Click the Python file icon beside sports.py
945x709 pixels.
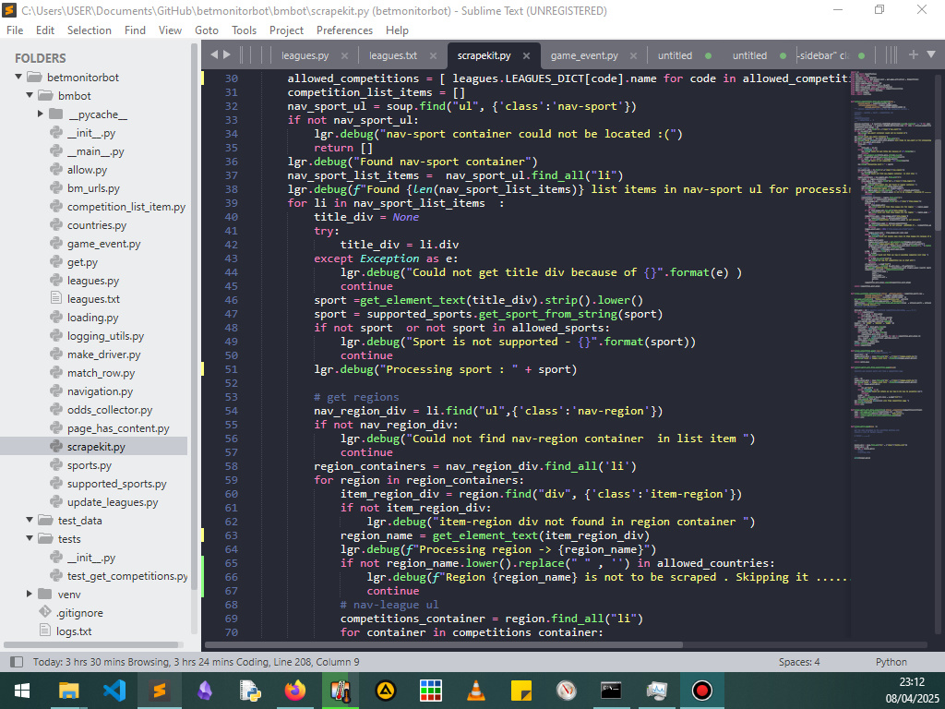coord(54,464)
